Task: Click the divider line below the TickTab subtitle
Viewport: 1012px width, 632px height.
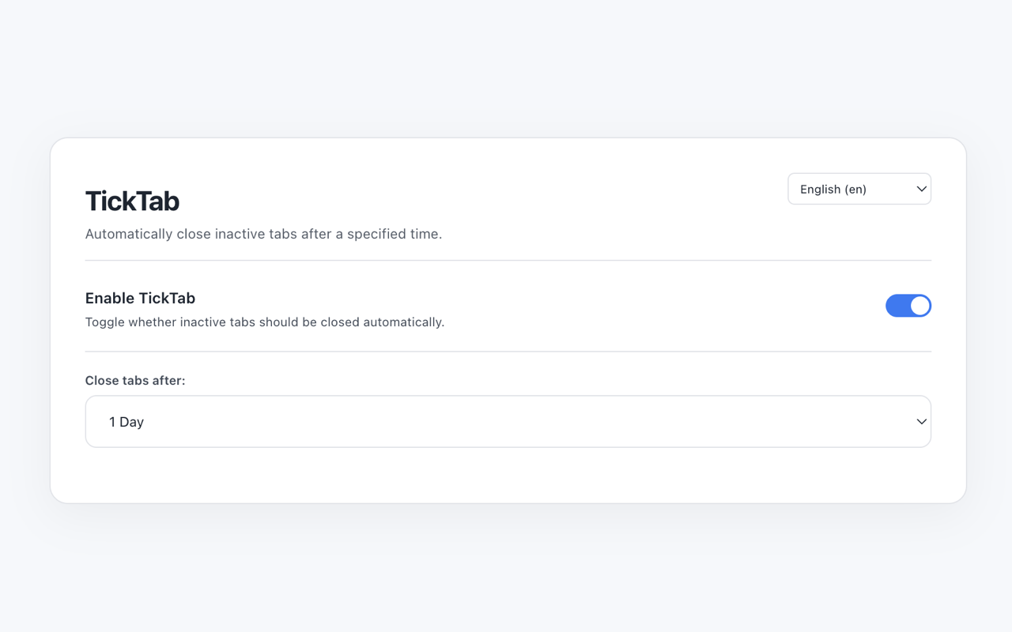Action: click(508, 260)
